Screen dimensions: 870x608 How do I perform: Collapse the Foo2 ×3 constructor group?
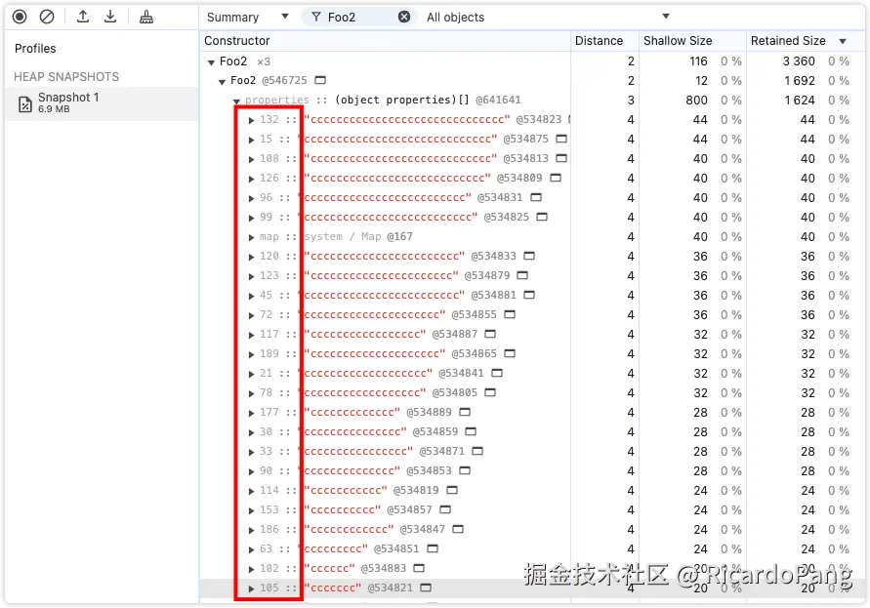(x=211, y=62)
